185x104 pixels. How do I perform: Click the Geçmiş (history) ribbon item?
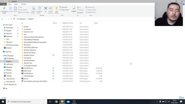pos(80,12)
